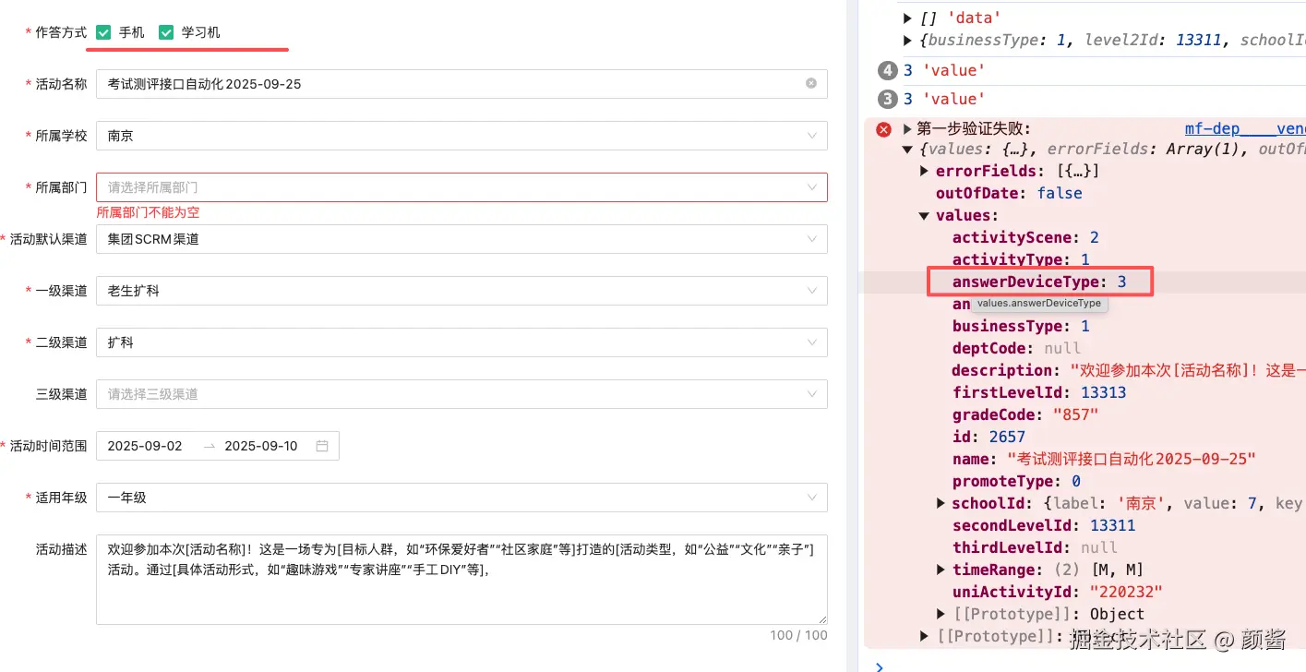Expand the 'data' array in the console
The width and height of the screenshot is (1306, 672).
[905, 17]
